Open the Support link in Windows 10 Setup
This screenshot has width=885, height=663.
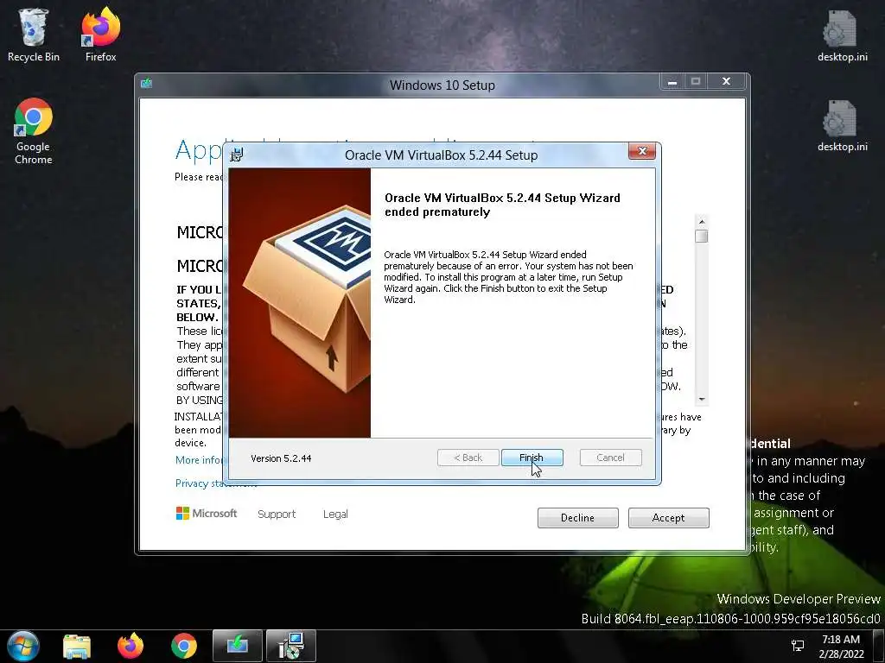[x=277, y=515]
